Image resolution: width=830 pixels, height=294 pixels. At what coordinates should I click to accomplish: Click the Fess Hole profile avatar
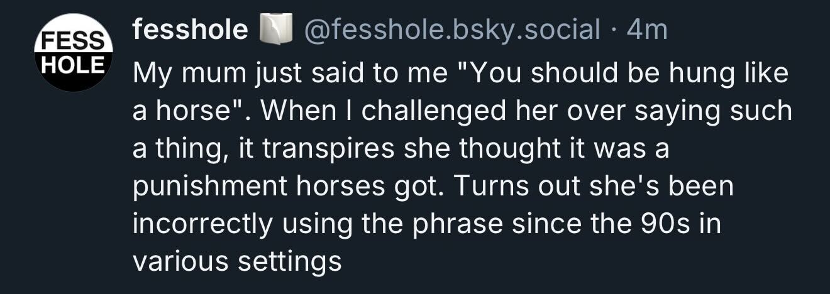click(74, 53)
